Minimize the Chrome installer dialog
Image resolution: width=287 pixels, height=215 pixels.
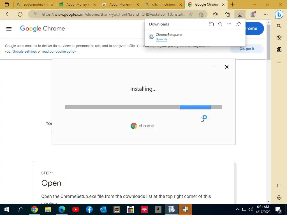[x=214, y=67]
